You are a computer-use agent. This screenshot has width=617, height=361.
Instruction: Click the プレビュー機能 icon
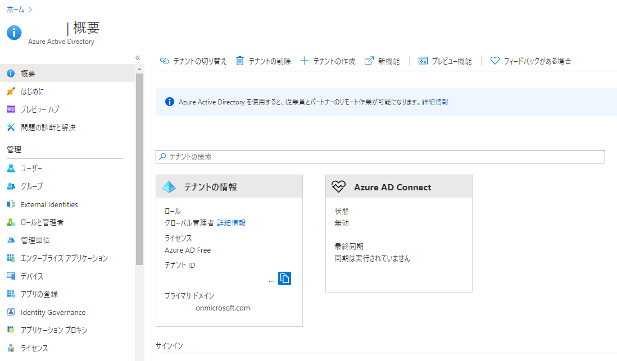[423, 61]
